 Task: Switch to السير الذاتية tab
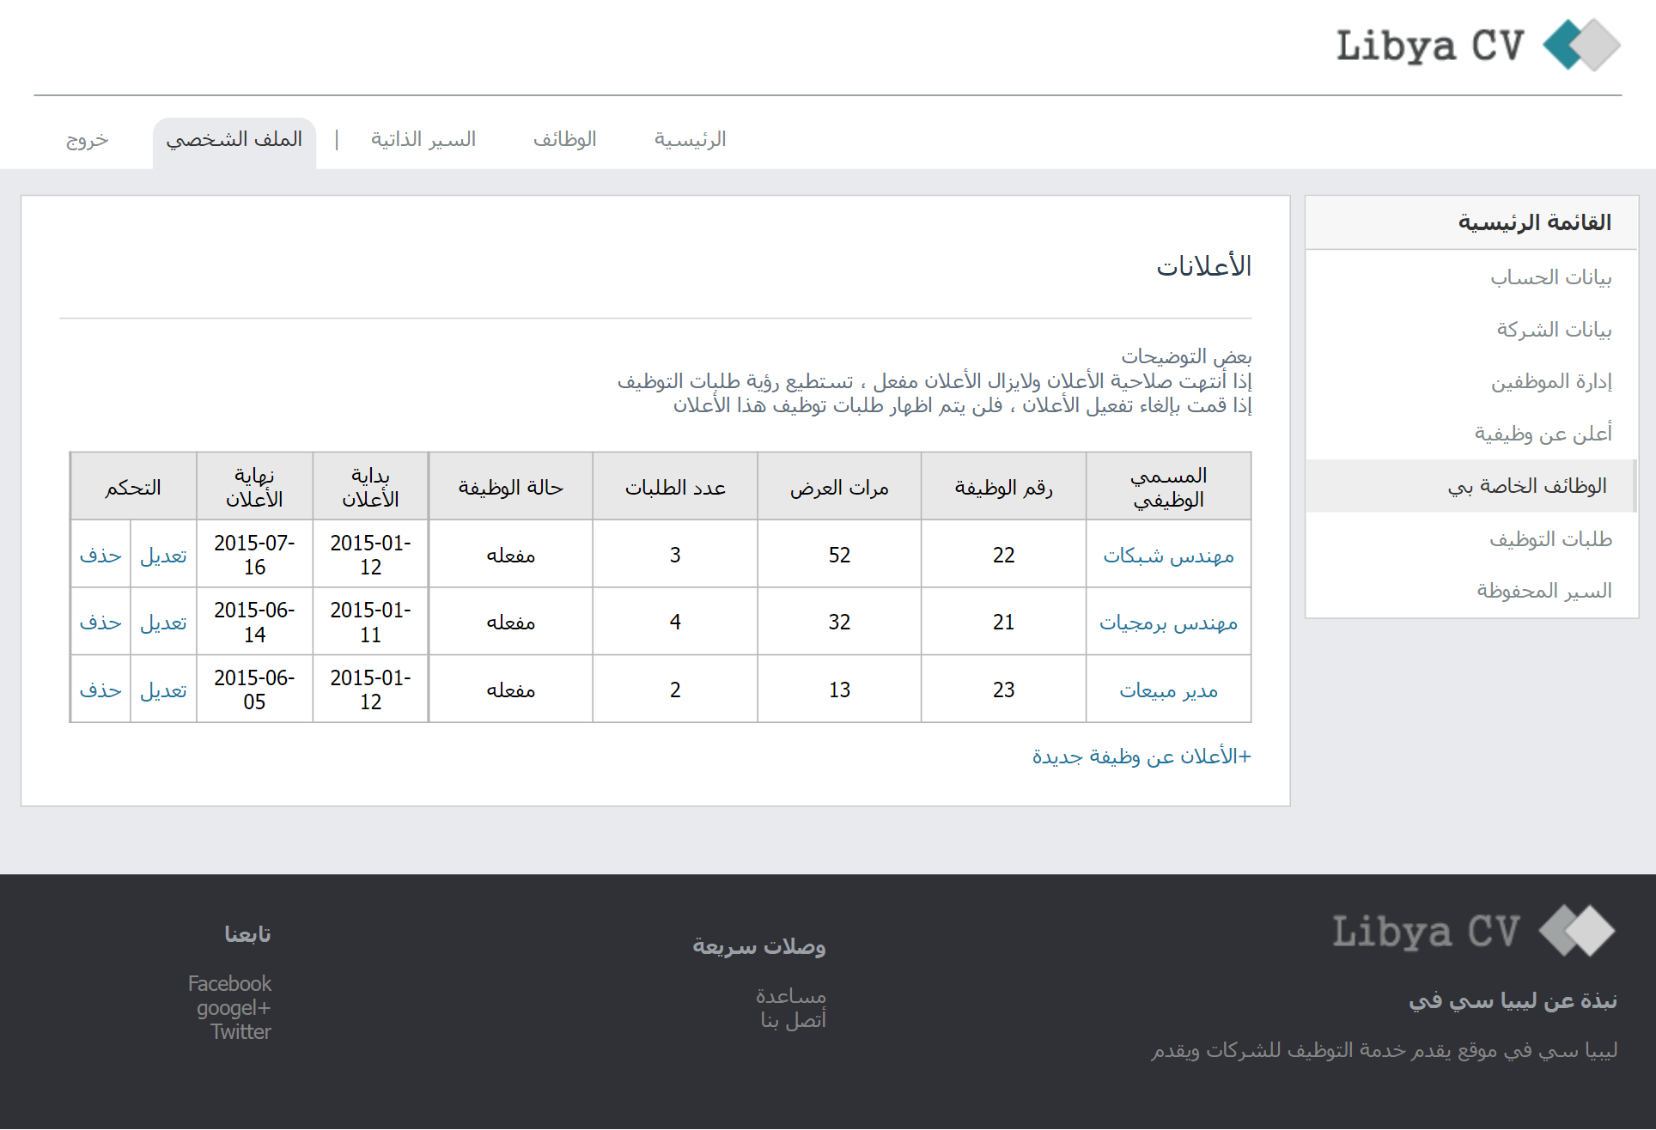(423, 139)
